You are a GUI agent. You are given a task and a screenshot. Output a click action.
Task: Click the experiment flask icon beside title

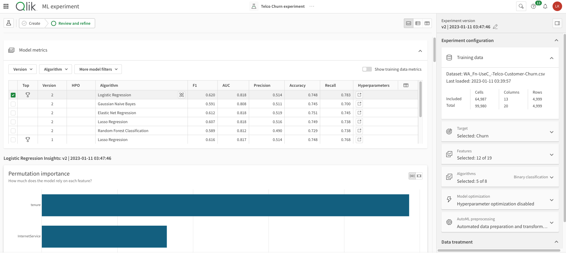tap(254, 6)
